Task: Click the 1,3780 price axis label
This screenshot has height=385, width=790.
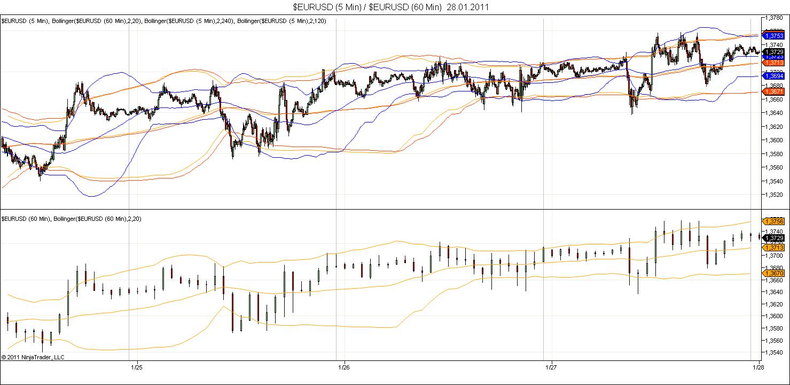Action: pos(775,18)
